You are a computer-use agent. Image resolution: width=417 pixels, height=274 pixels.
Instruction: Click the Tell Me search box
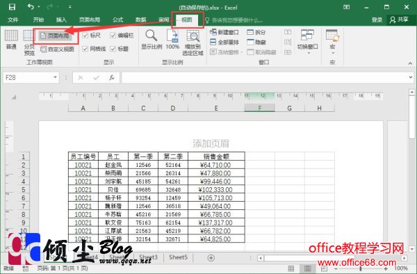click(234, 20)
